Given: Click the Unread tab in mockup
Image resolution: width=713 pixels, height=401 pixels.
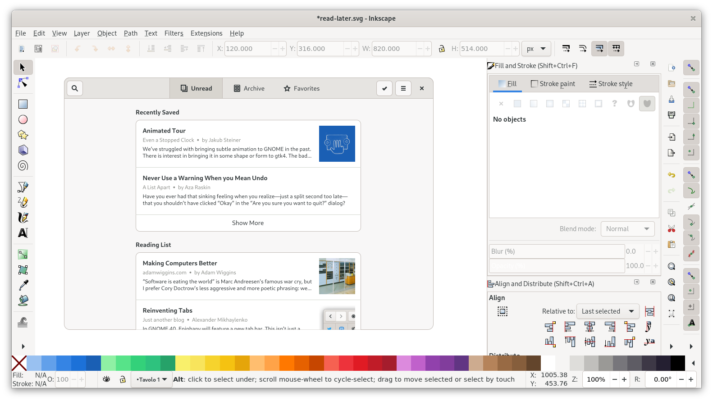Looking at the screenshot, I should click(x=196, y=88).
